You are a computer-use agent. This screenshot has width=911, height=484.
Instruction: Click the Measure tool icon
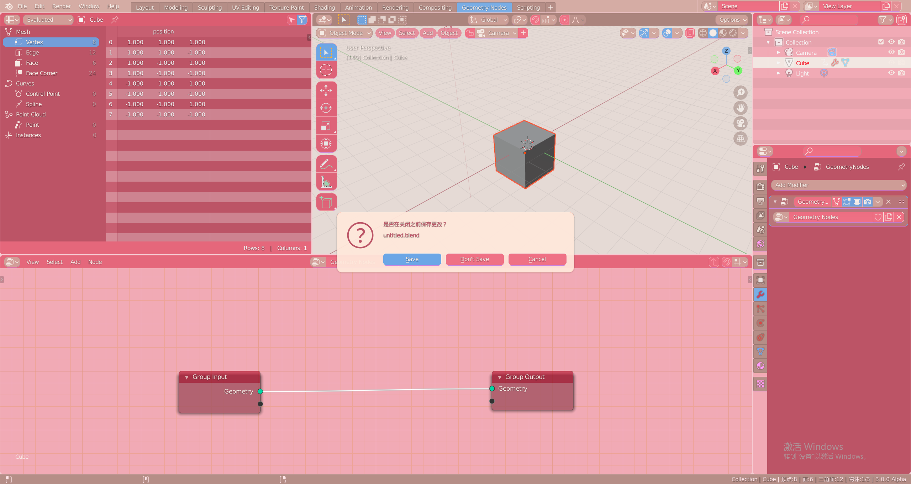click(326, 182)
